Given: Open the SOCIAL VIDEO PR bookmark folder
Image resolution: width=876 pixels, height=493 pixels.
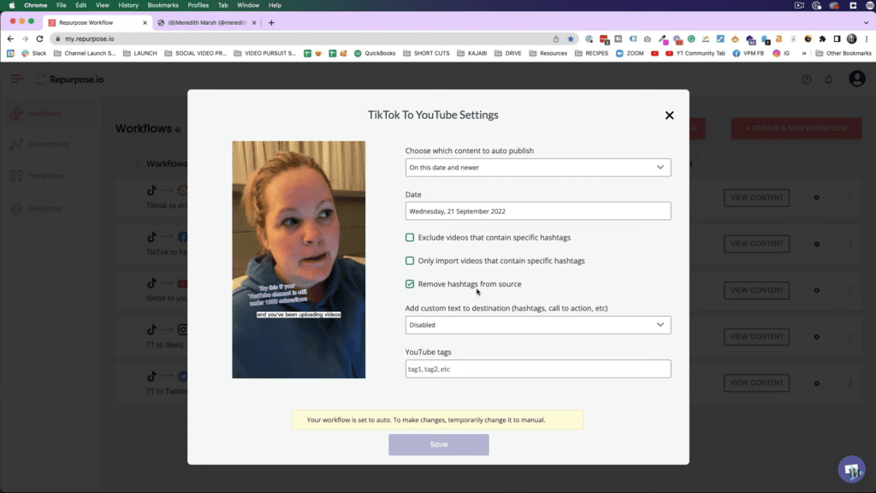Looking at the screenshot, I should coord(196,53).
